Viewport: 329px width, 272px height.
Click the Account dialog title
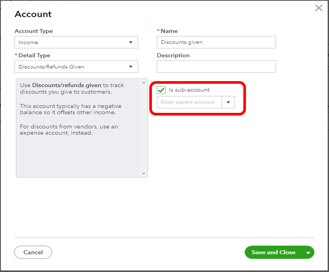pos(33,14)
